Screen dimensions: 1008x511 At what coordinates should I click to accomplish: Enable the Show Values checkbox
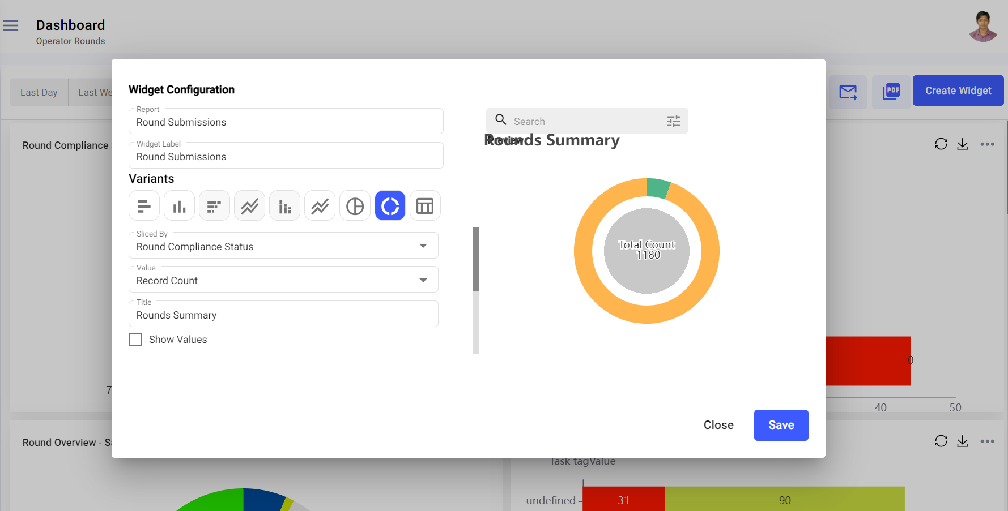pos(135,340)
